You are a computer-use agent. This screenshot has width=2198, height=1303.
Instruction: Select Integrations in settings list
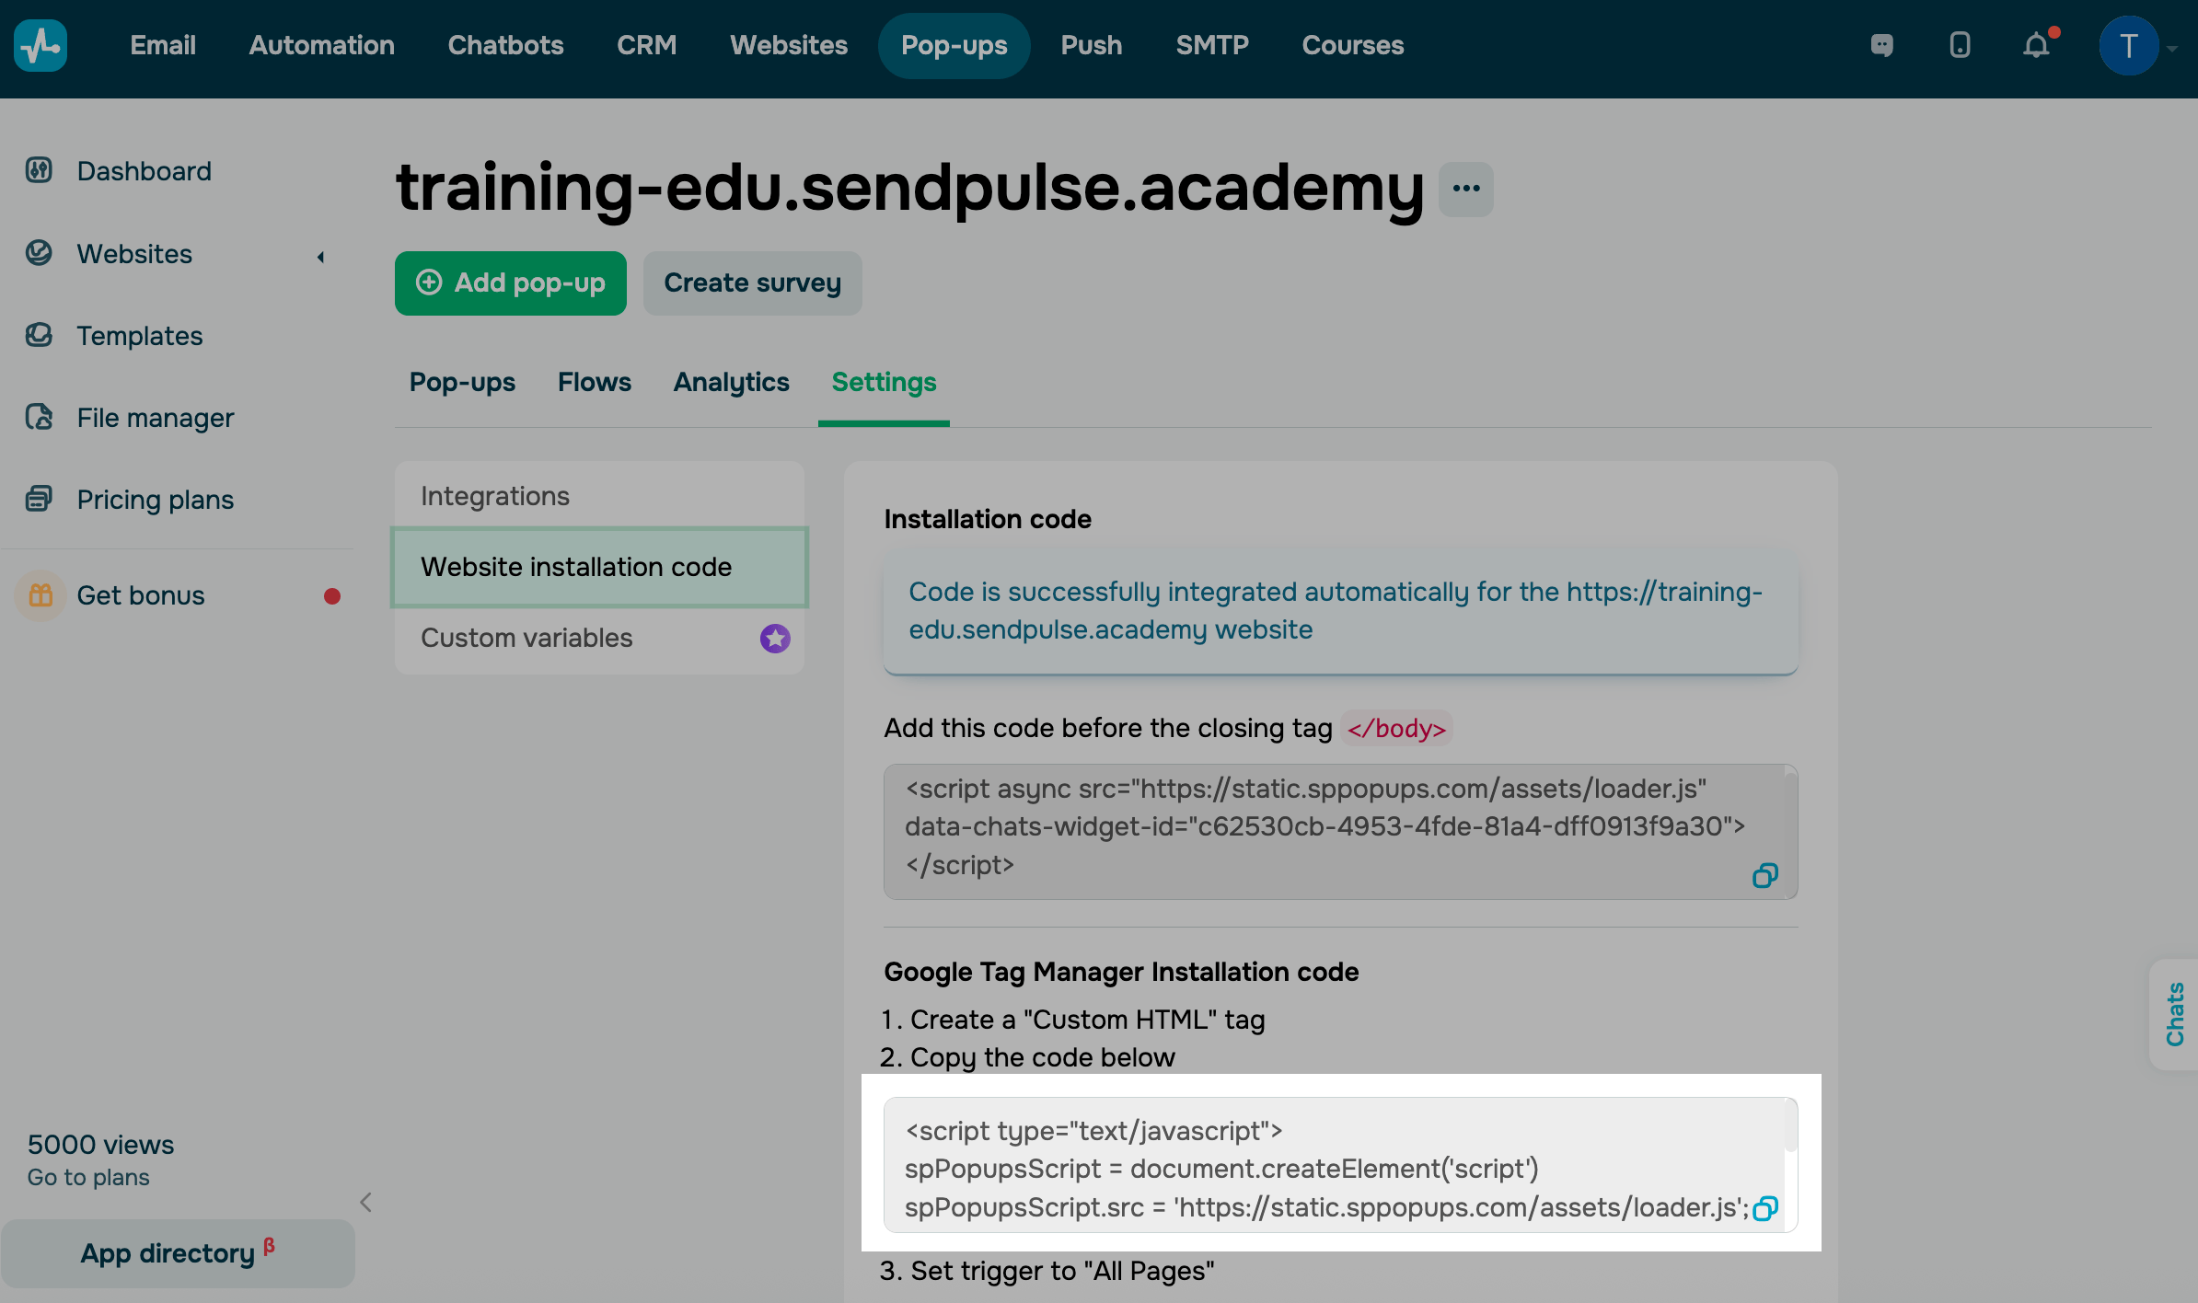coord(495,496)
